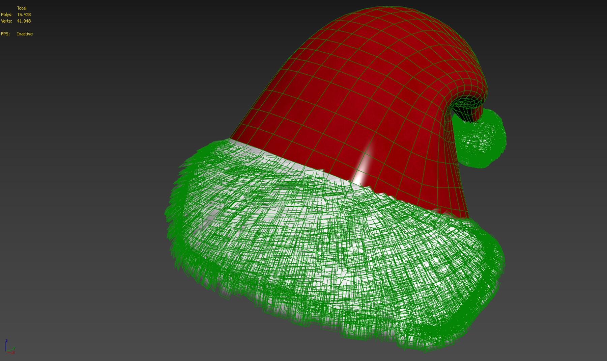This screenshot has width=607, height=361.
Task: Click the Polys count readout
Action: click(x=24, y=15)
